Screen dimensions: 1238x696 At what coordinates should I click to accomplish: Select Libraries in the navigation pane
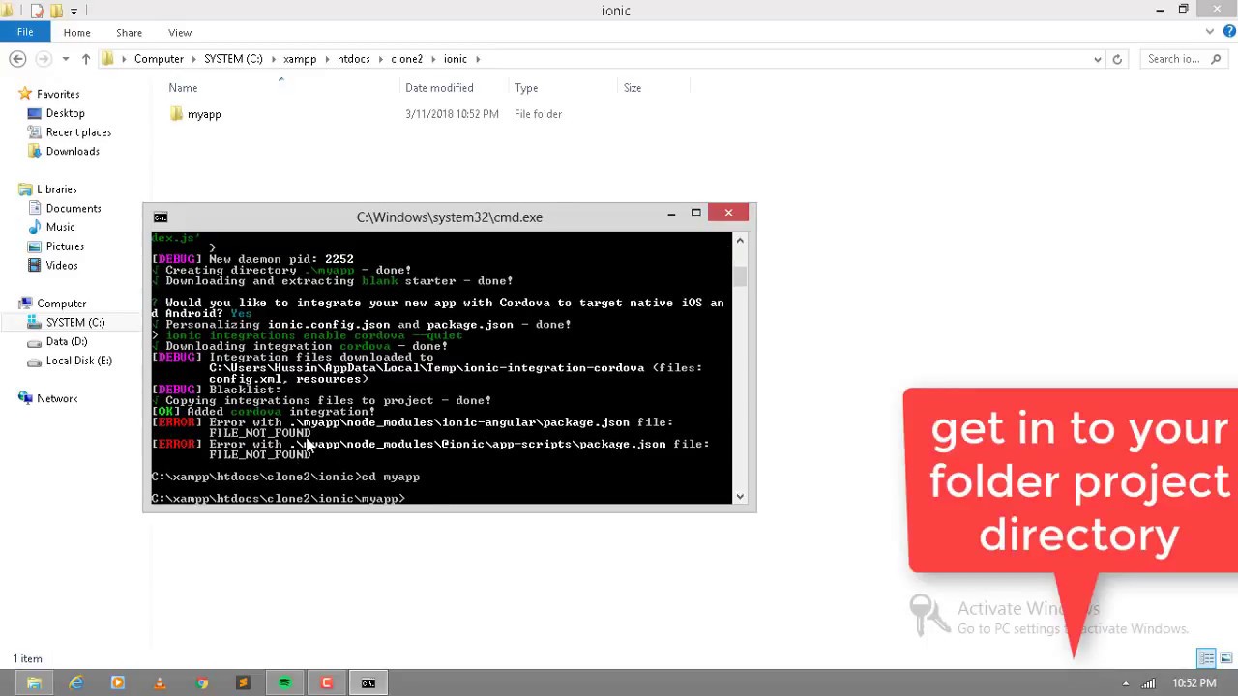[x=56, y=189]
